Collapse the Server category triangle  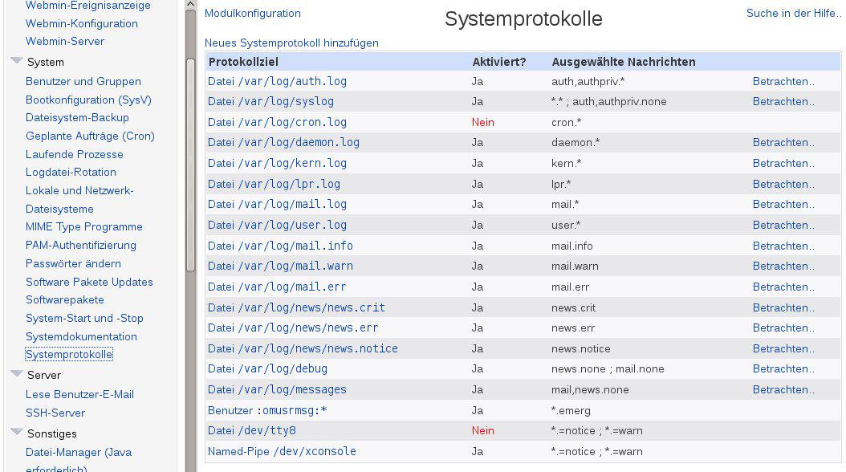16,374
